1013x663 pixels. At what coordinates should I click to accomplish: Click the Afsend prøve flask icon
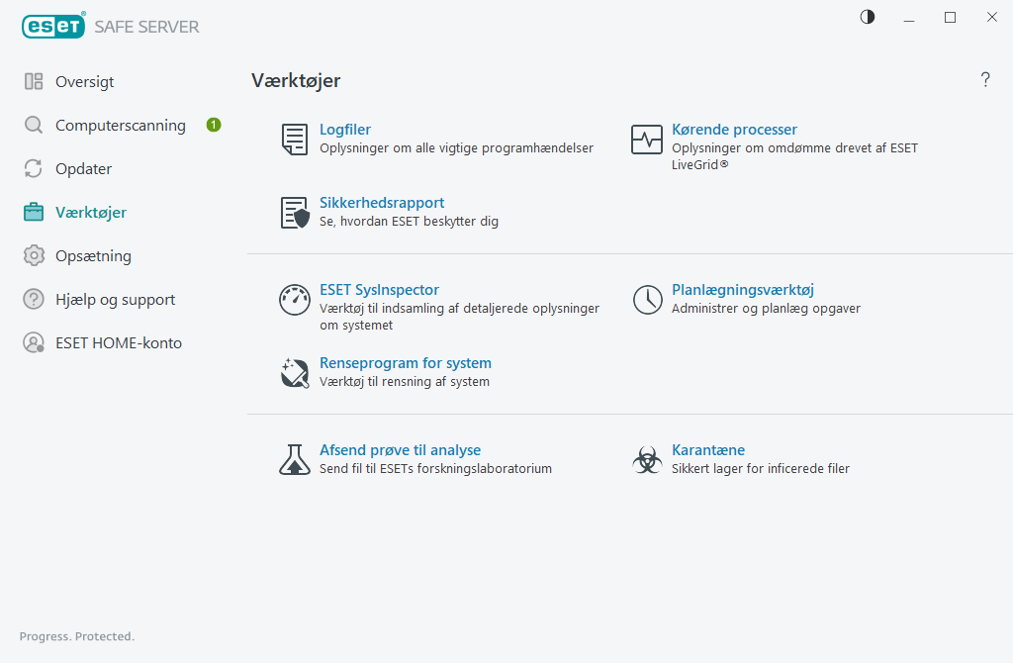(294, 459)
